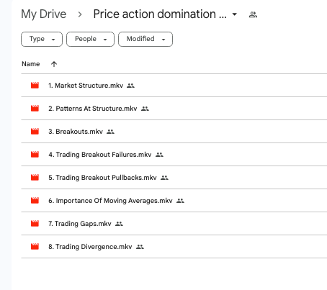Select the 4. Trading Breakout Failures.mkv file
This screenshot has width=327, height=290.
[174, 155]
